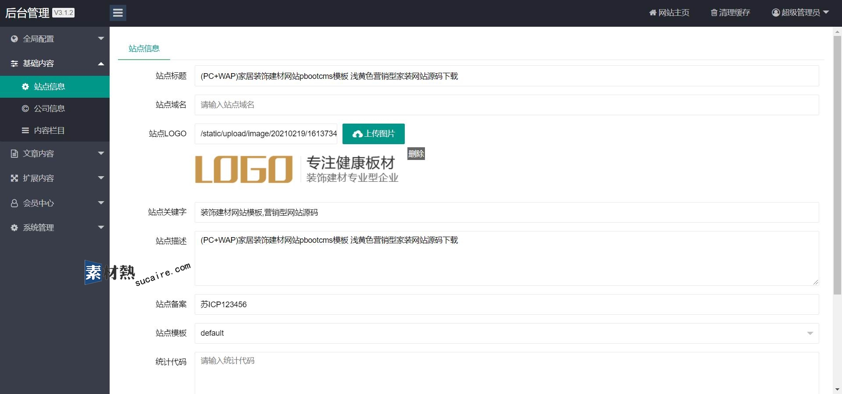Image resolution: width=842 pixels, height=394 pixels.
Task: Click the cogs icon beside 系统管理
Action: coord(14,227)
